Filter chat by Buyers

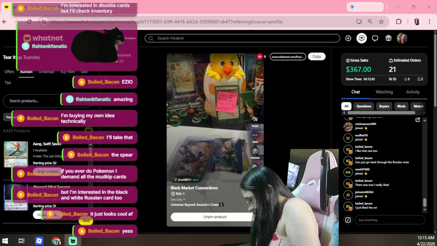[384, 106]
